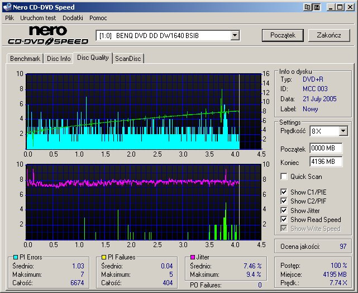Click the magenta Jitter color swatch

pyautogui.click(x=193, y=257)
